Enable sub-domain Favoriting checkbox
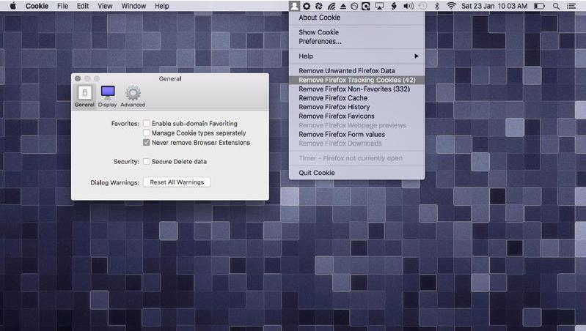The image size is (586, 331). pyautogui.click(x=147, y=124)
